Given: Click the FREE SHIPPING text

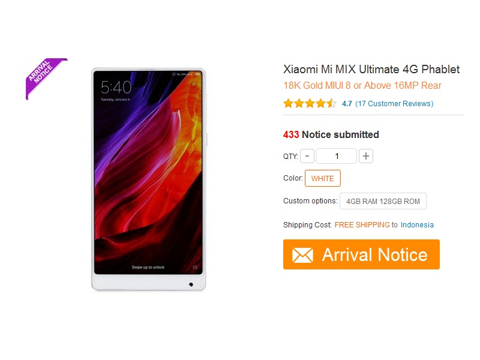Looking at the screenshot, I should (x=362, y=225).
